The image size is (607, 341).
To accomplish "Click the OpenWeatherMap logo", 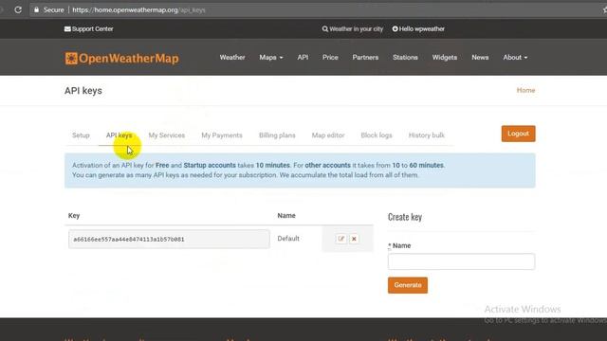I will pos(122,58).
